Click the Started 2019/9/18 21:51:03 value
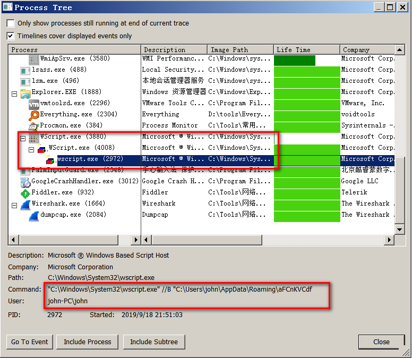 point(152,315)
